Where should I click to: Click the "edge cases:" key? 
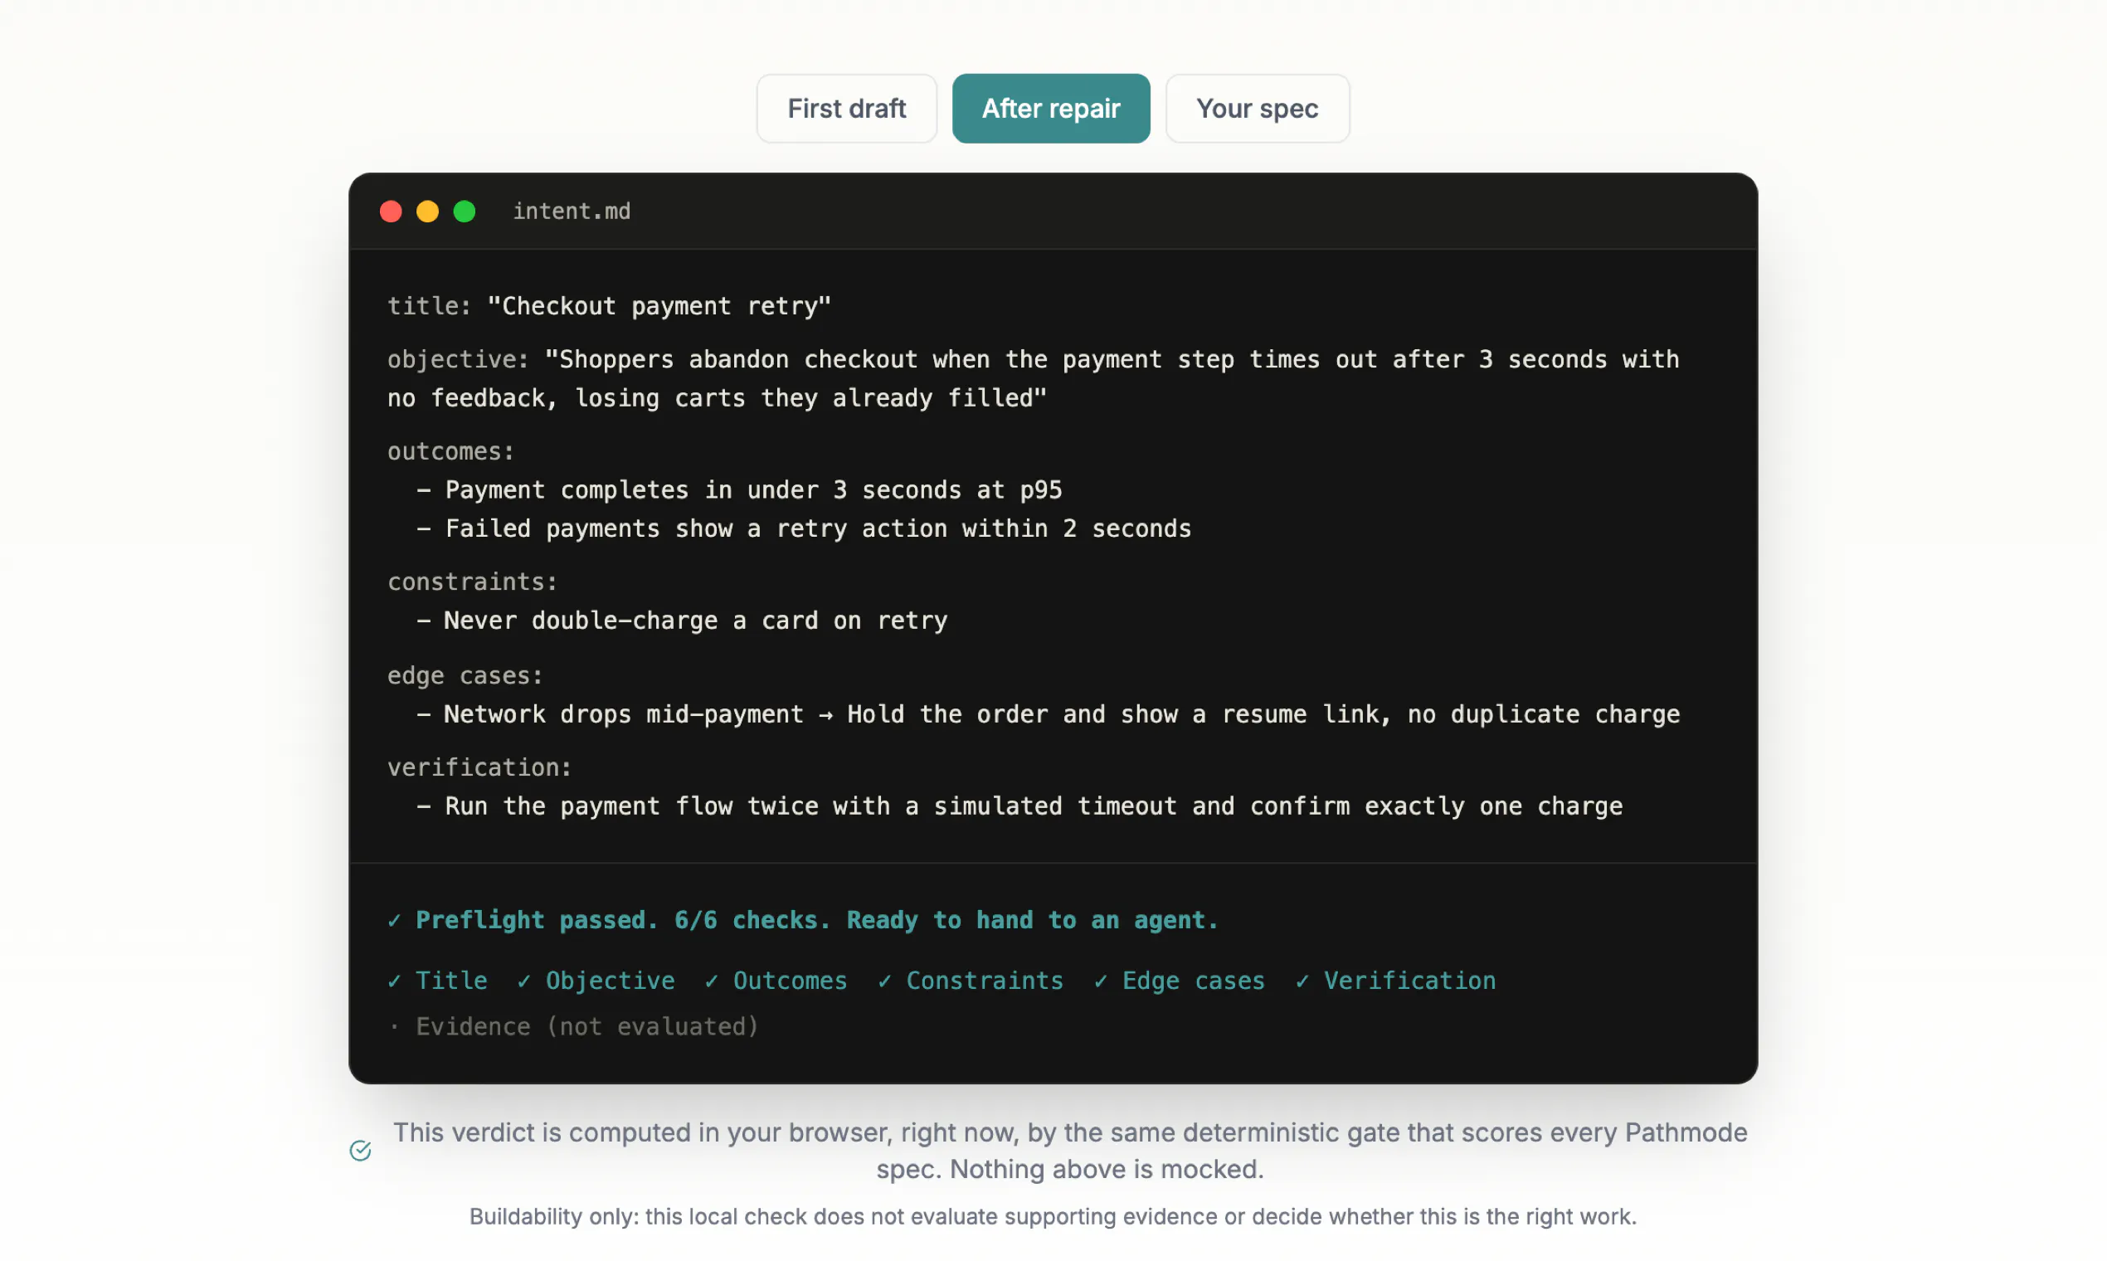pos(465,675)
